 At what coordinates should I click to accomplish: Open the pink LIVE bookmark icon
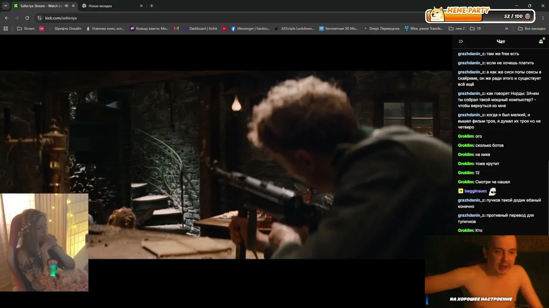pos(42,29)
